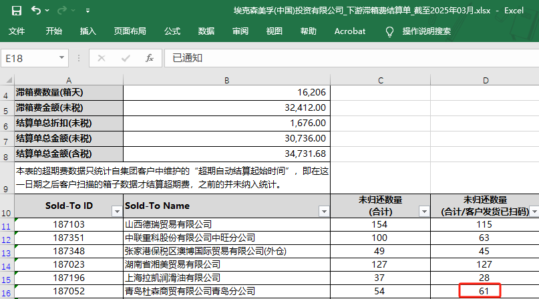Image resolution: width=539 pixels, height=299 pixels.
Task: Open the Redo history dropdown arrow
Action: click(x=73, y=11)
